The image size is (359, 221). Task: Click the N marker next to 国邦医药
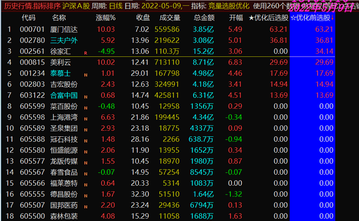(x=86, y=207)
